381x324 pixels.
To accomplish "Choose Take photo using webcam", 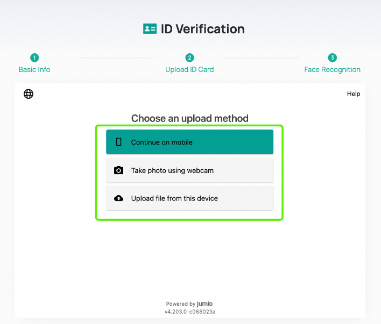I will coord(189,170).
